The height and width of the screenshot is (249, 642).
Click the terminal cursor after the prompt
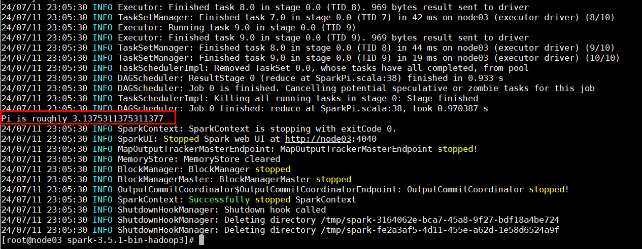pos(201,240)
